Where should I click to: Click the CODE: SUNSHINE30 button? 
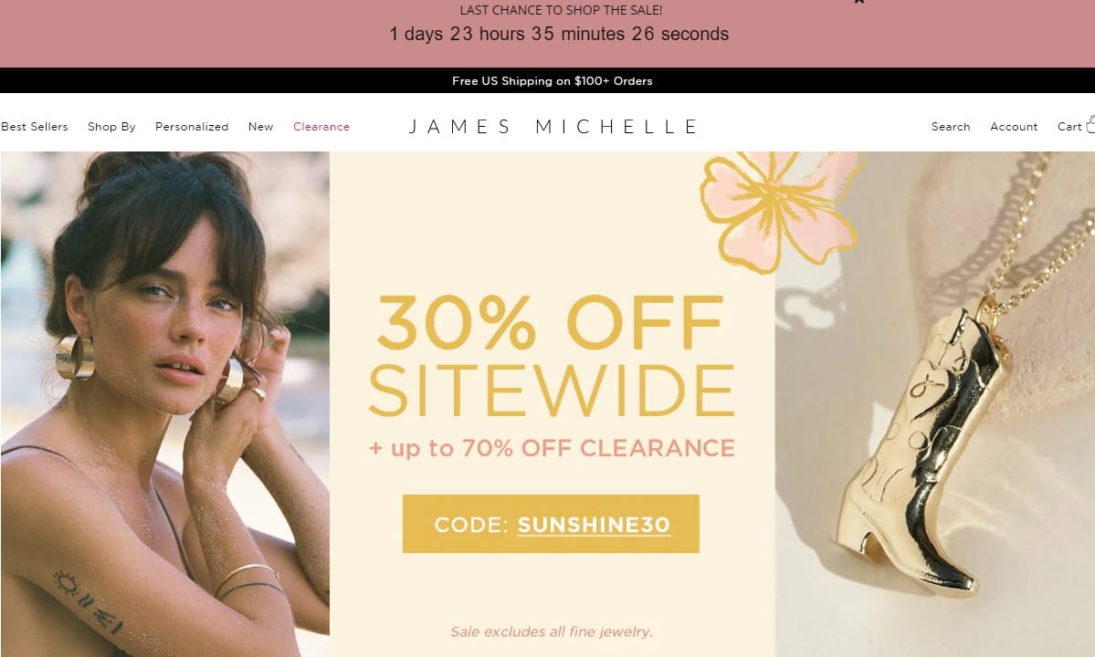(x=551, y=524)
